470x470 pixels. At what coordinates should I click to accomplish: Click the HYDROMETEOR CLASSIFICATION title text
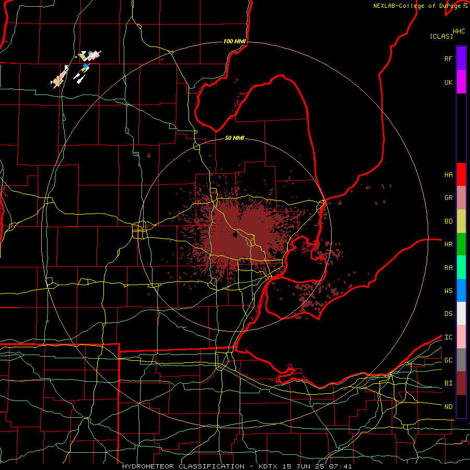(x=183, y=466)
